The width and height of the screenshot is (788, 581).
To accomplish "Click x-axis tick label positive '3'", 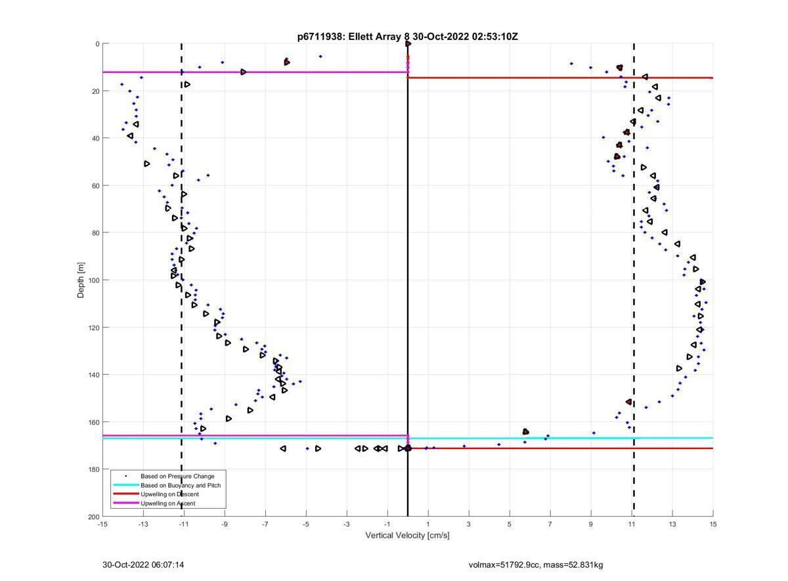I will [x=469, y=524].
